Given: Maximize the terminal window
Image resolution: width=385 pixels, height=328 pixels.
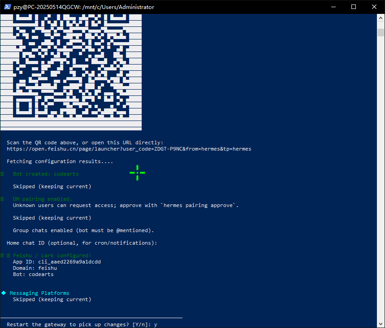Looking at the screenshot, I should tap(354, 7).
